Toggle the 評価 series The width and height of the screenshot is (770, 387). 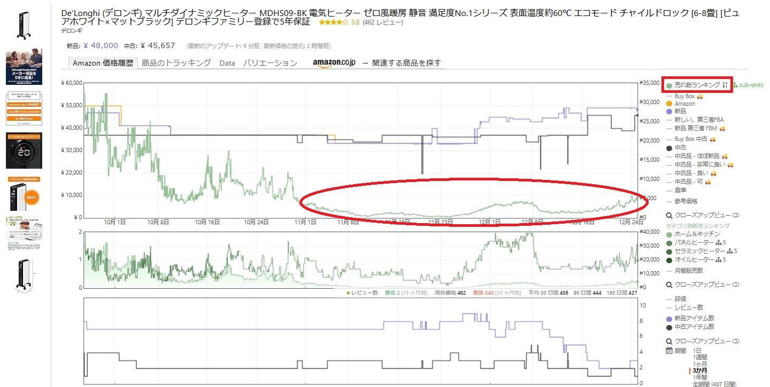(x=676, y=299)
